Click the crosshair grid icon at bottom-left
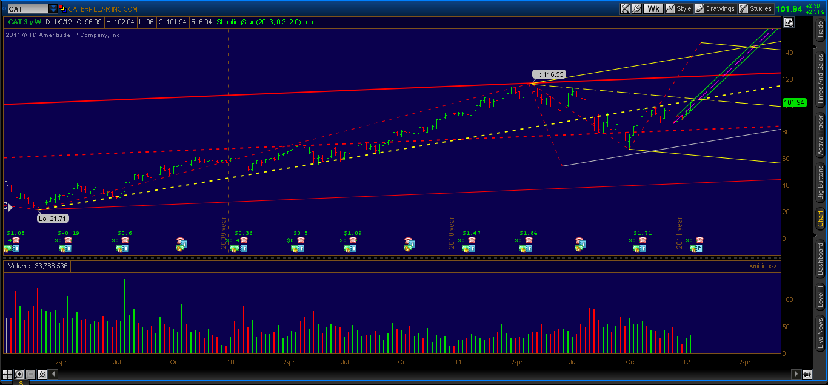The width and height of the screenshot is (828, 385). [8, 374]
